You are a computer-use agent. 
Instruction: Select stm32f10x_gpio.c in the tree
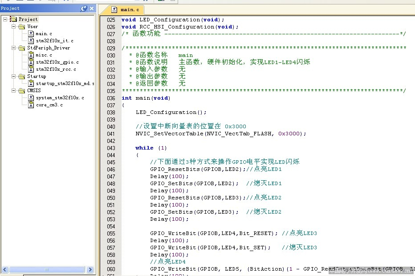click(57, 62)
